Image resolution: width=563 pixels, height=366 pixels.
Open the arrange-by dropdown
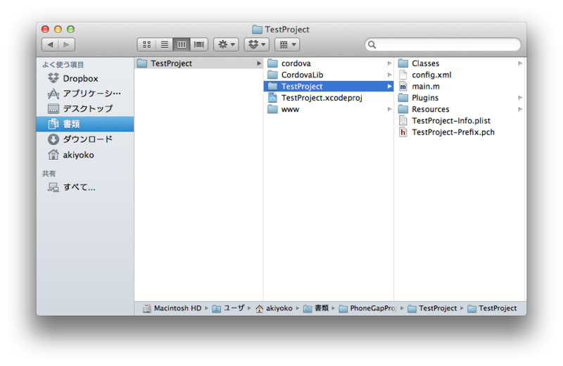coord(287,44)
